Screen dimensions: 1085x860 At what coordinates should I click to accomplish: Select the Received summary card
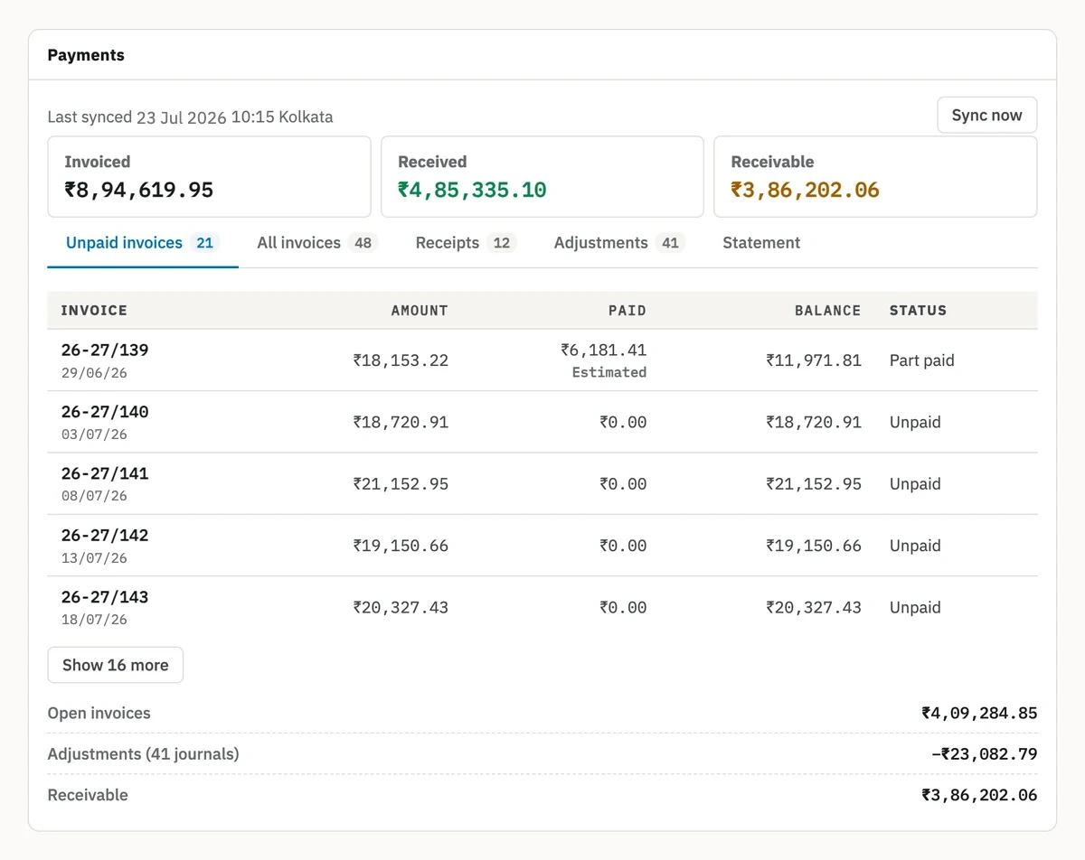click(542, 177)
